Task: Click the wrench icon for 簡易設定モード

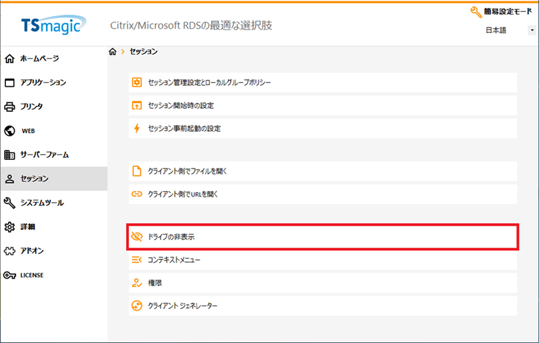Action: (476, 12)
